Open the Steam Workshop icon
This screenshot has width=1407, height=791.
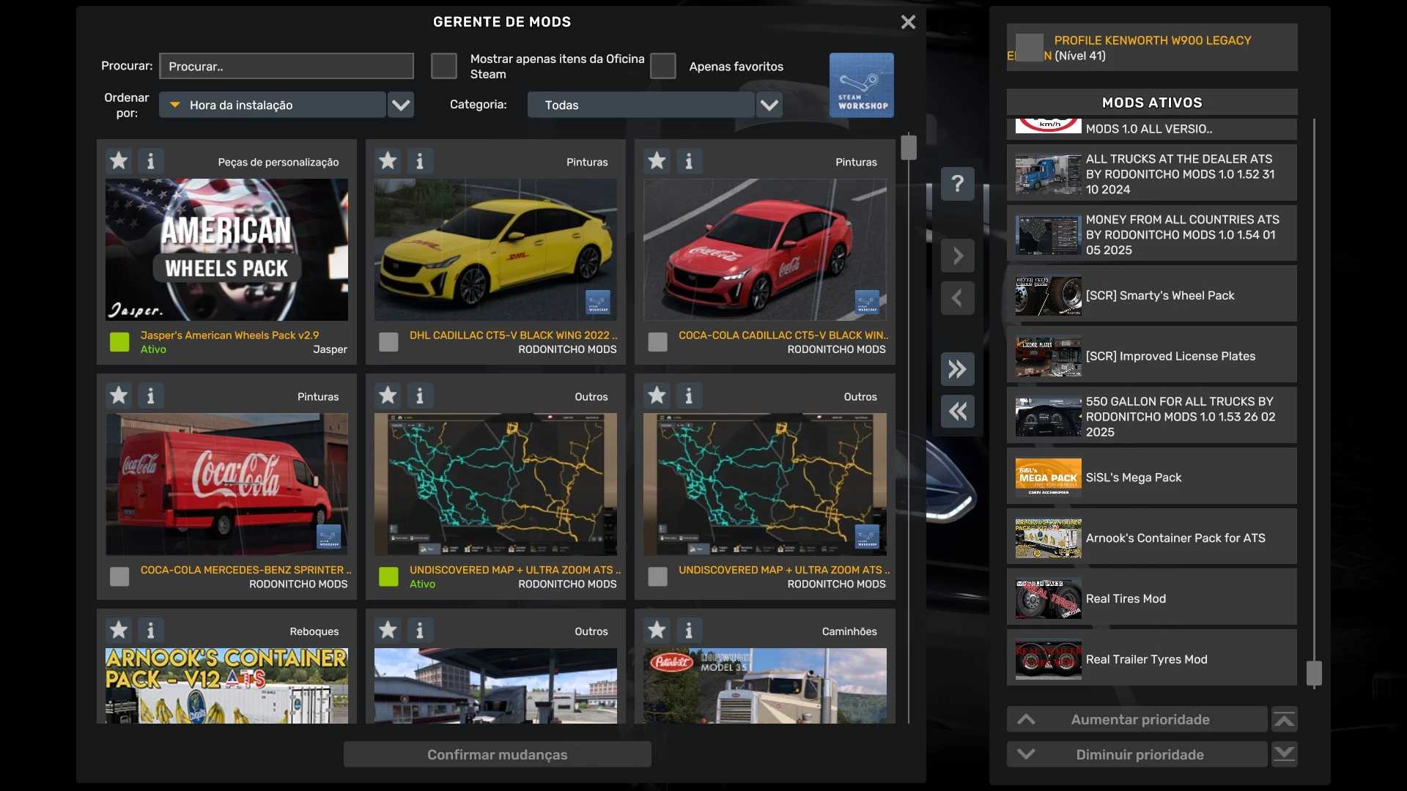click(x=861, y=85)
